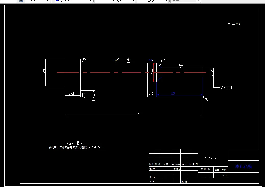Select the red dashed centerline
Image resolution: width=265 pixels, height=187 pixels.
pos(131,73)
